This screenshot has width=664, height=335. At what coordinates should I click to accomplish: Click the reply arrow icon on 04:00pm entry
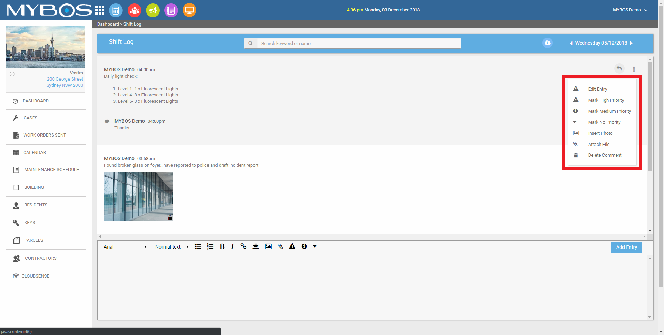tap(619, 68)
